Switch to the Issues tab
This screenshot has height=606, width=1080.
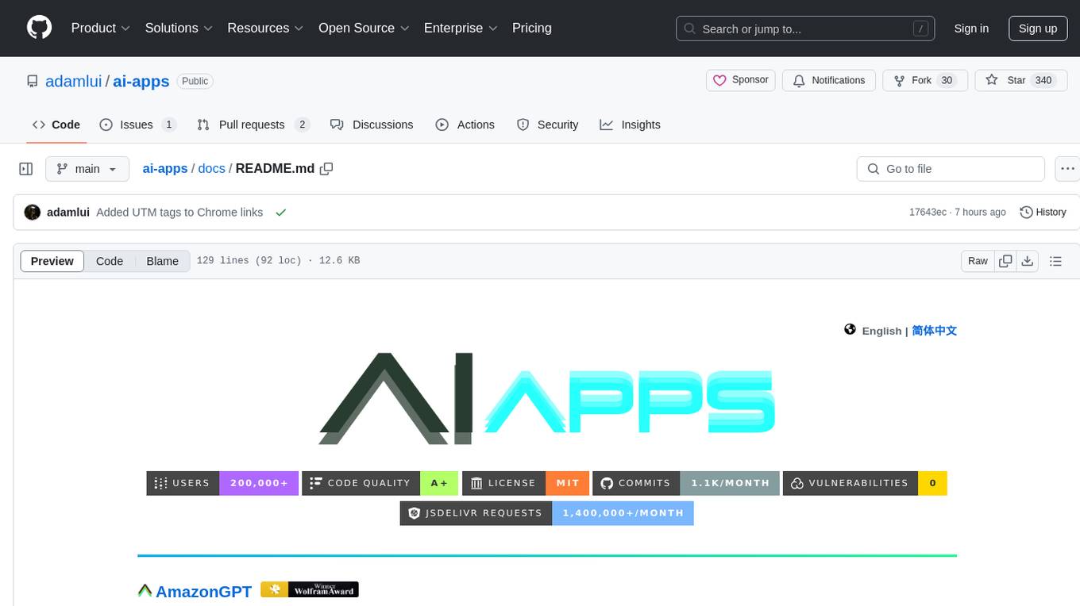[x=137, y=125]
